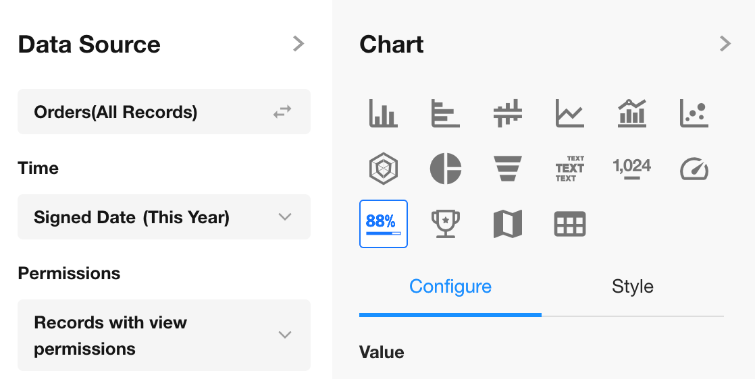Select the 88% progress chart type
The height and width of the screenshot is (379, 755).
click(x=383, y=224)
